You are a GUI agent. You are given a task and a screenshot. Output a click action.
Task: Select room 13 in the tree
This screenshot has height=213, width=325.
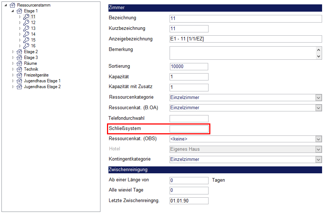coord(33,28)
